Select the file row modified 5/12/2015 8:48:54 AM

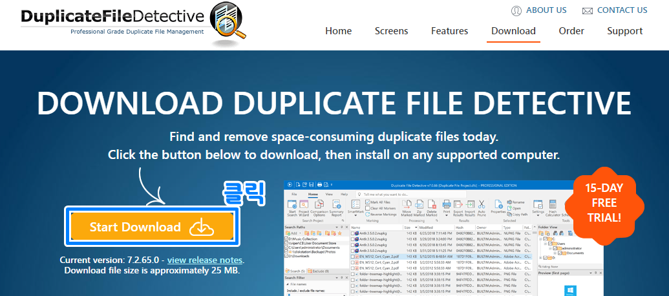click(x=441, y=257)
